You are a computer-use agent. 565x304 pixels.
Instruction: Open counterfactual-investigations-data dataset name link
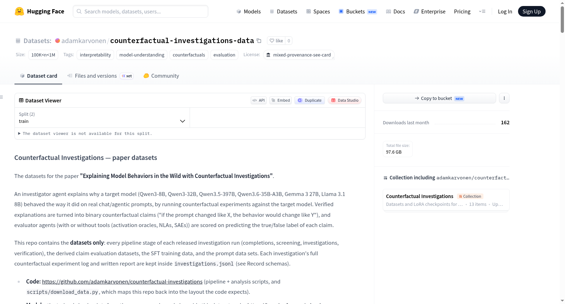click(x=182, y=41)
